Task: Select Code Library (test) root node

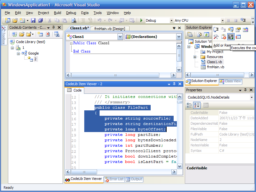Action: 31,42
